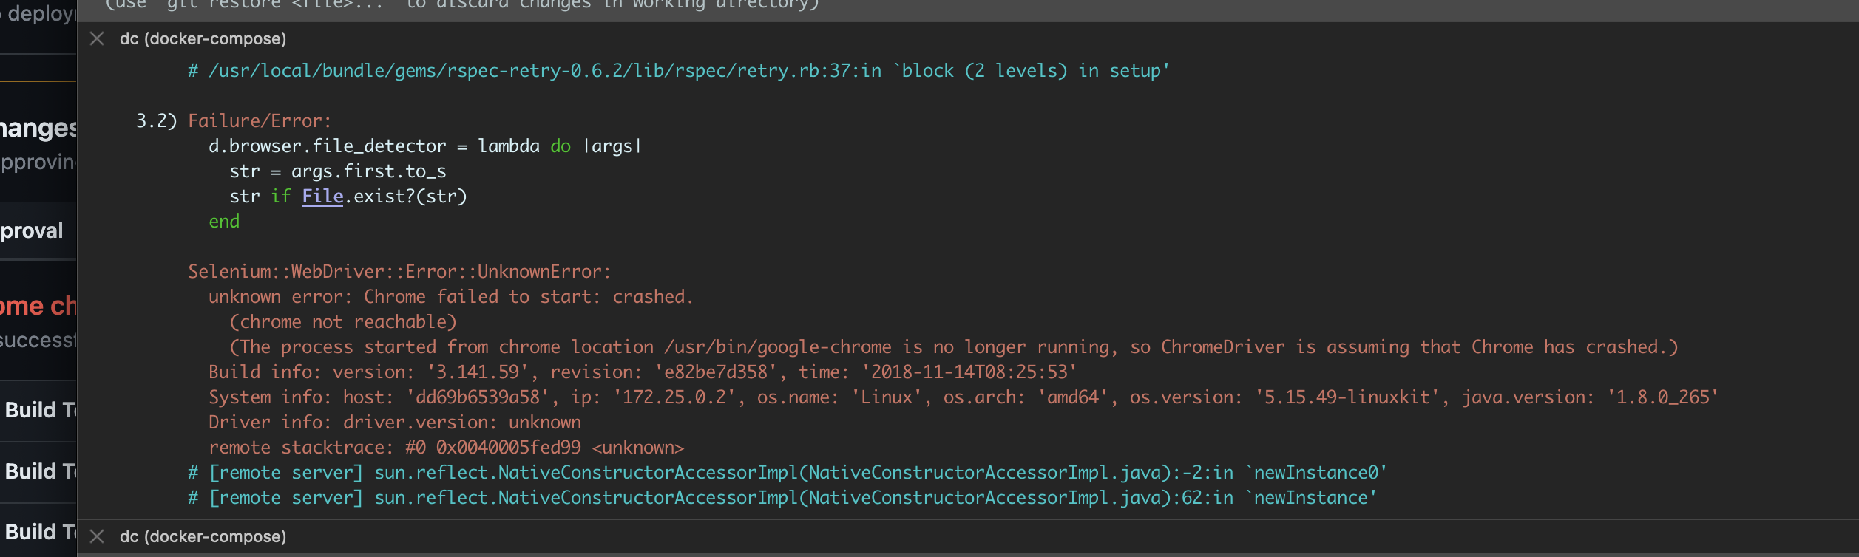Expand the second Build T job section
1859x557 pixels.
(35, 471)
